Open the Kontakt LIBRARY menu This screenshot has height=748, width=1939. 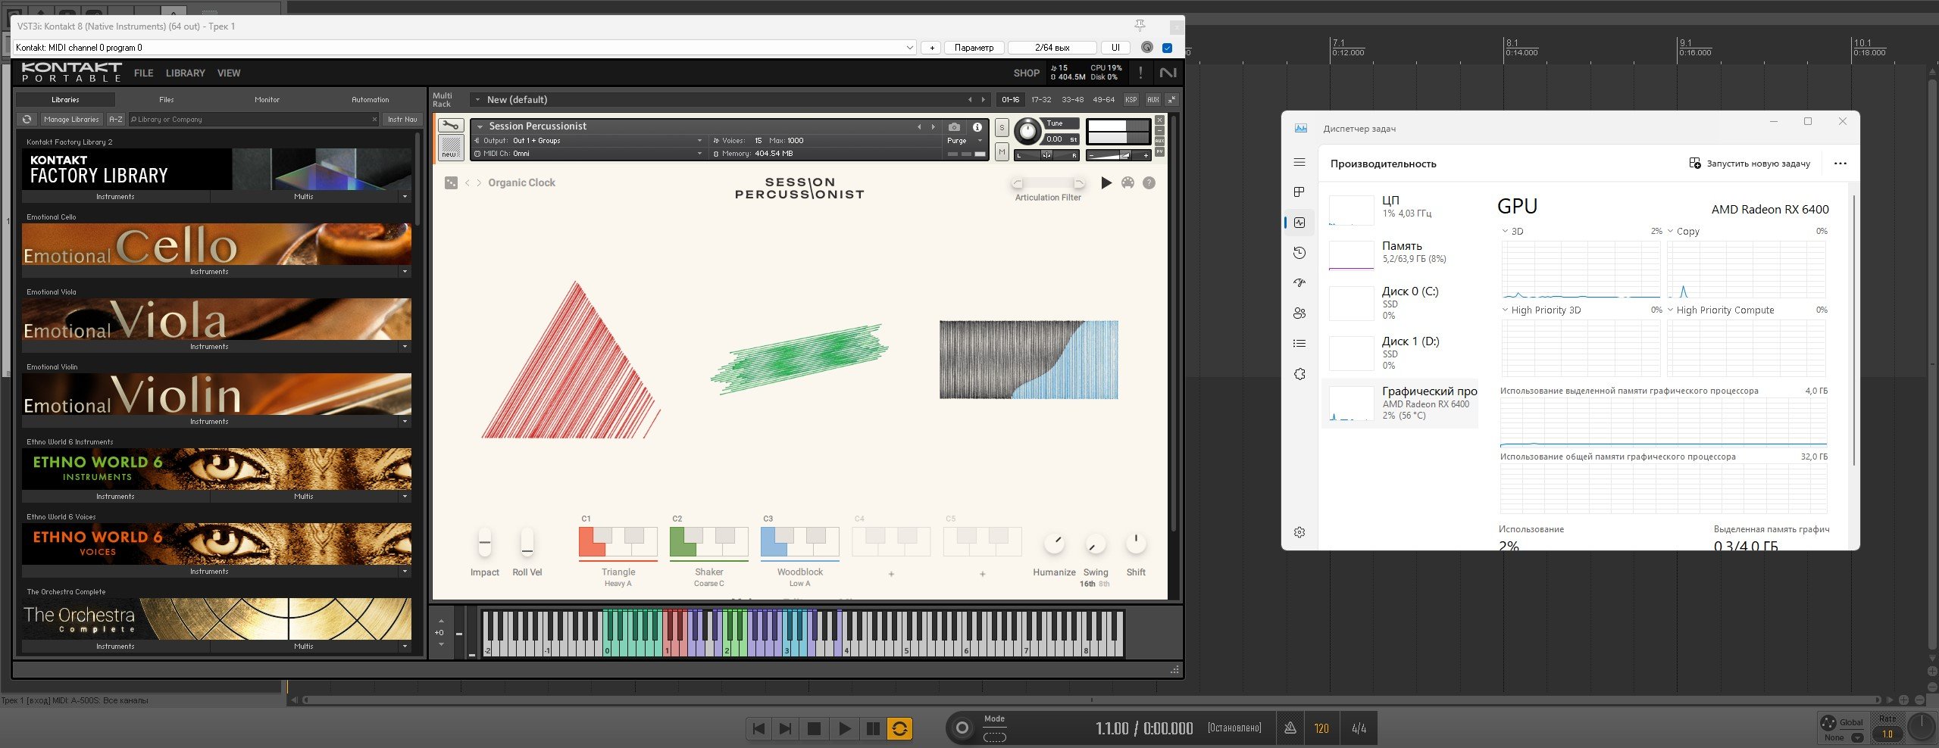tap(185, 73)
